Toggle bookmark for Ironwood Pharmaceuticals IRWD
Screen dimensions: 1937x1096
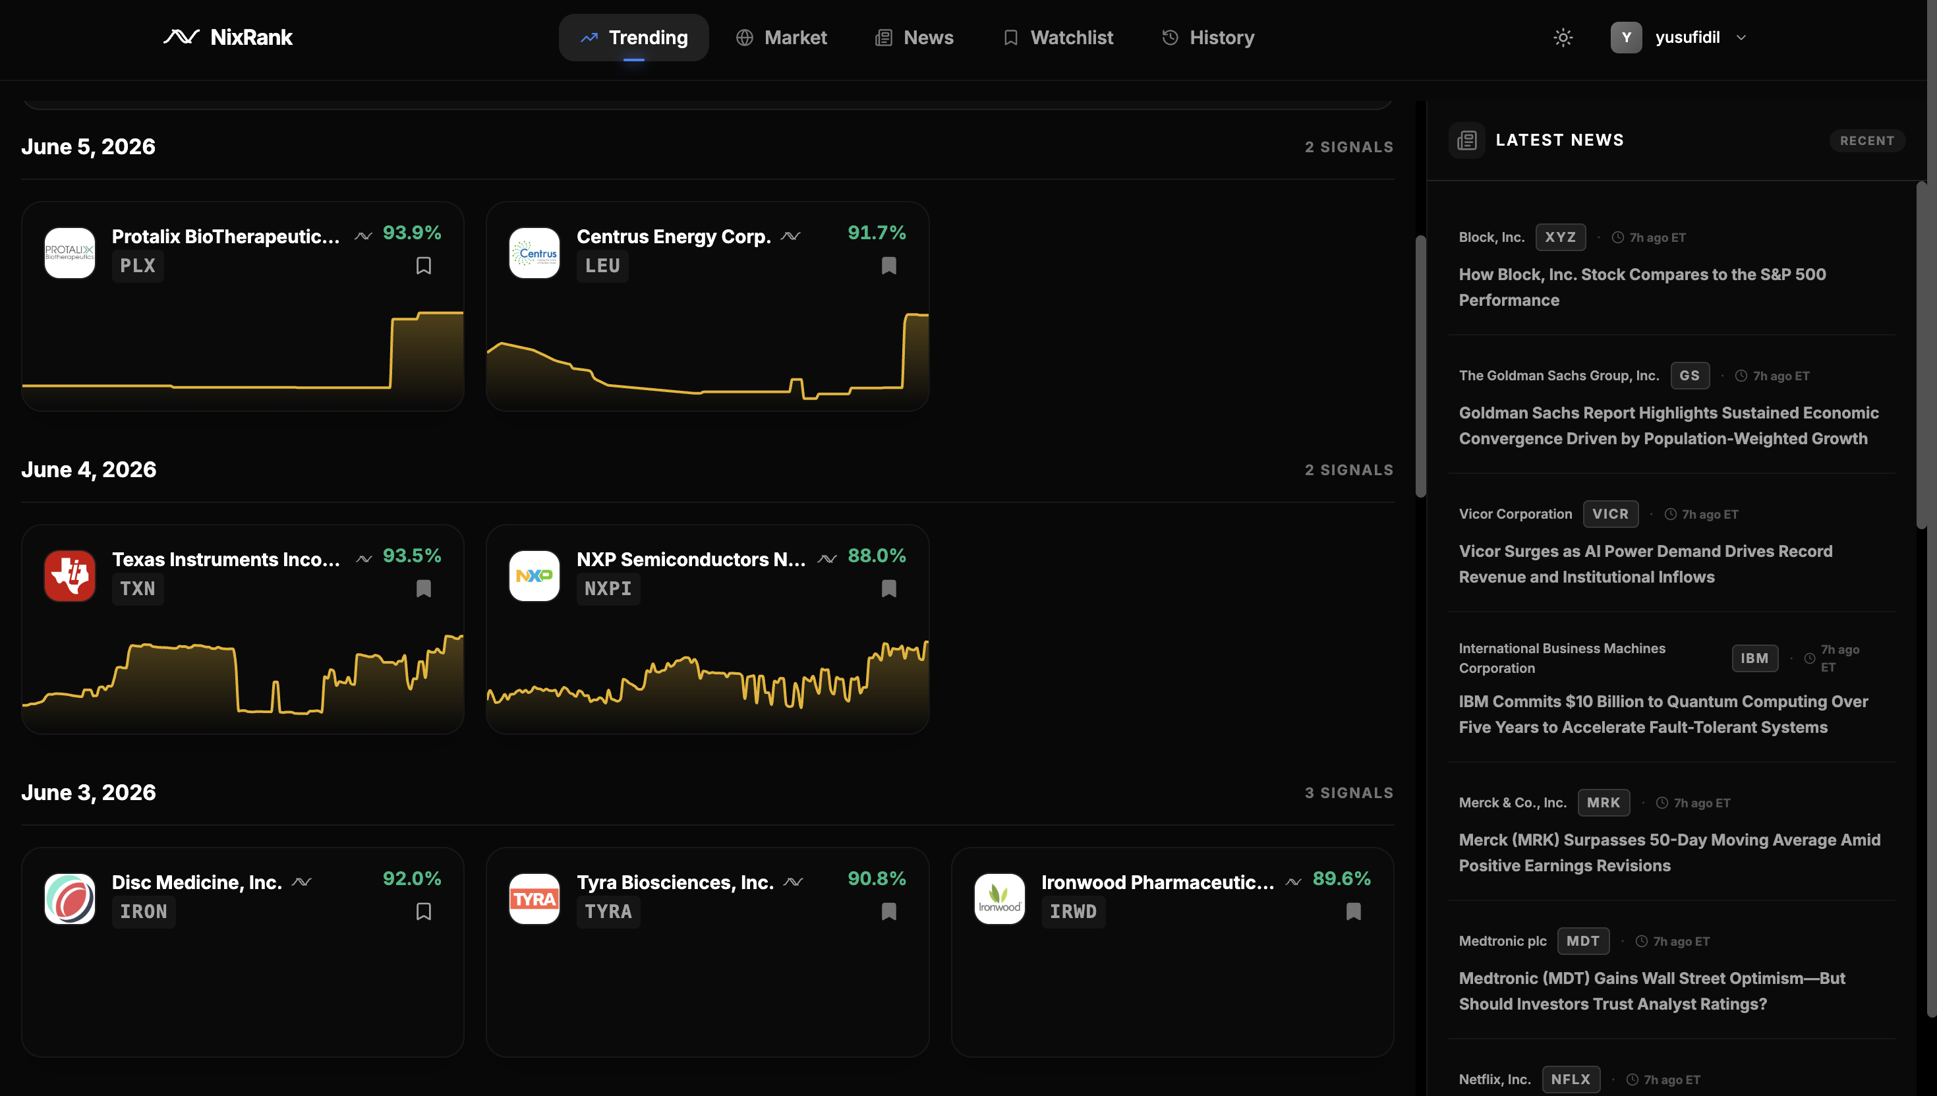coord(1353,911)
